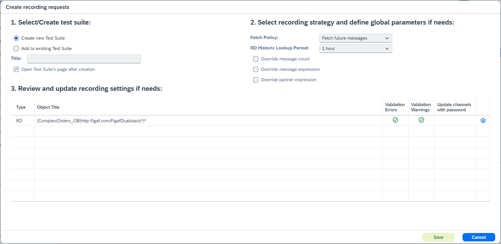Image resolution: width=501 pixels, height=244 pixels.
Task: Click the Validation Warnings green check icon
Action: 421,120
